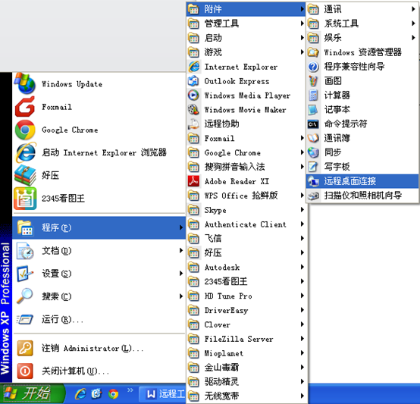Click the 开始 Start button

32,394
